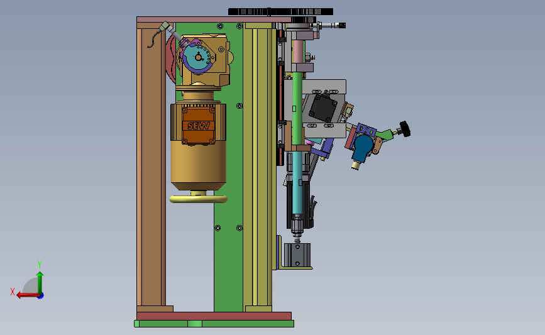This screenshot has height=335, width=545.
Task: Click the gold motor housing below SEW box
Action: point(199,165)
